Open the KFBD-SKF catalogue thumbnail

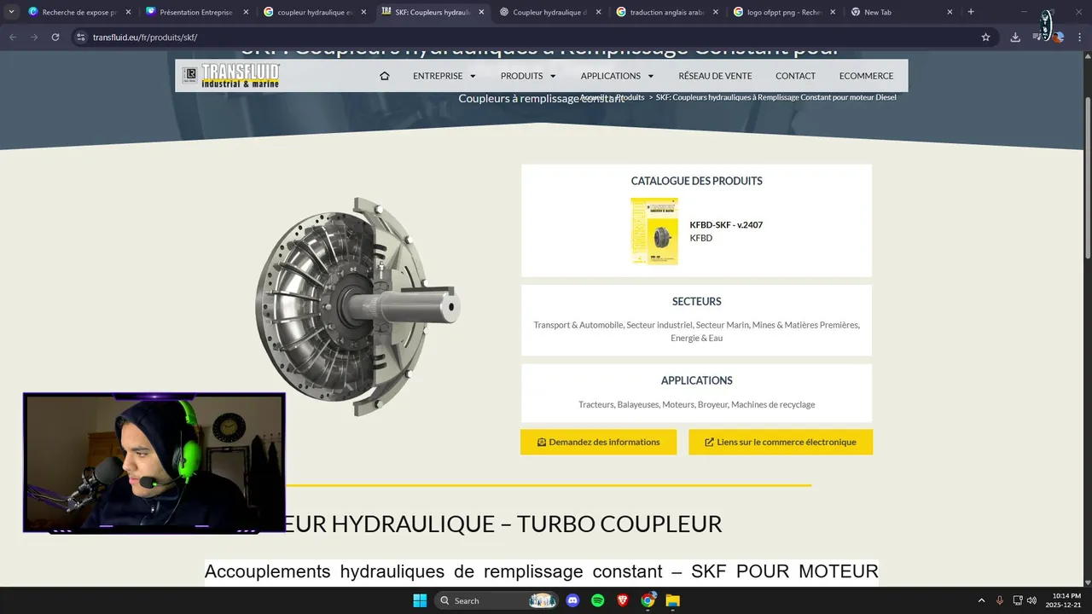654,231
